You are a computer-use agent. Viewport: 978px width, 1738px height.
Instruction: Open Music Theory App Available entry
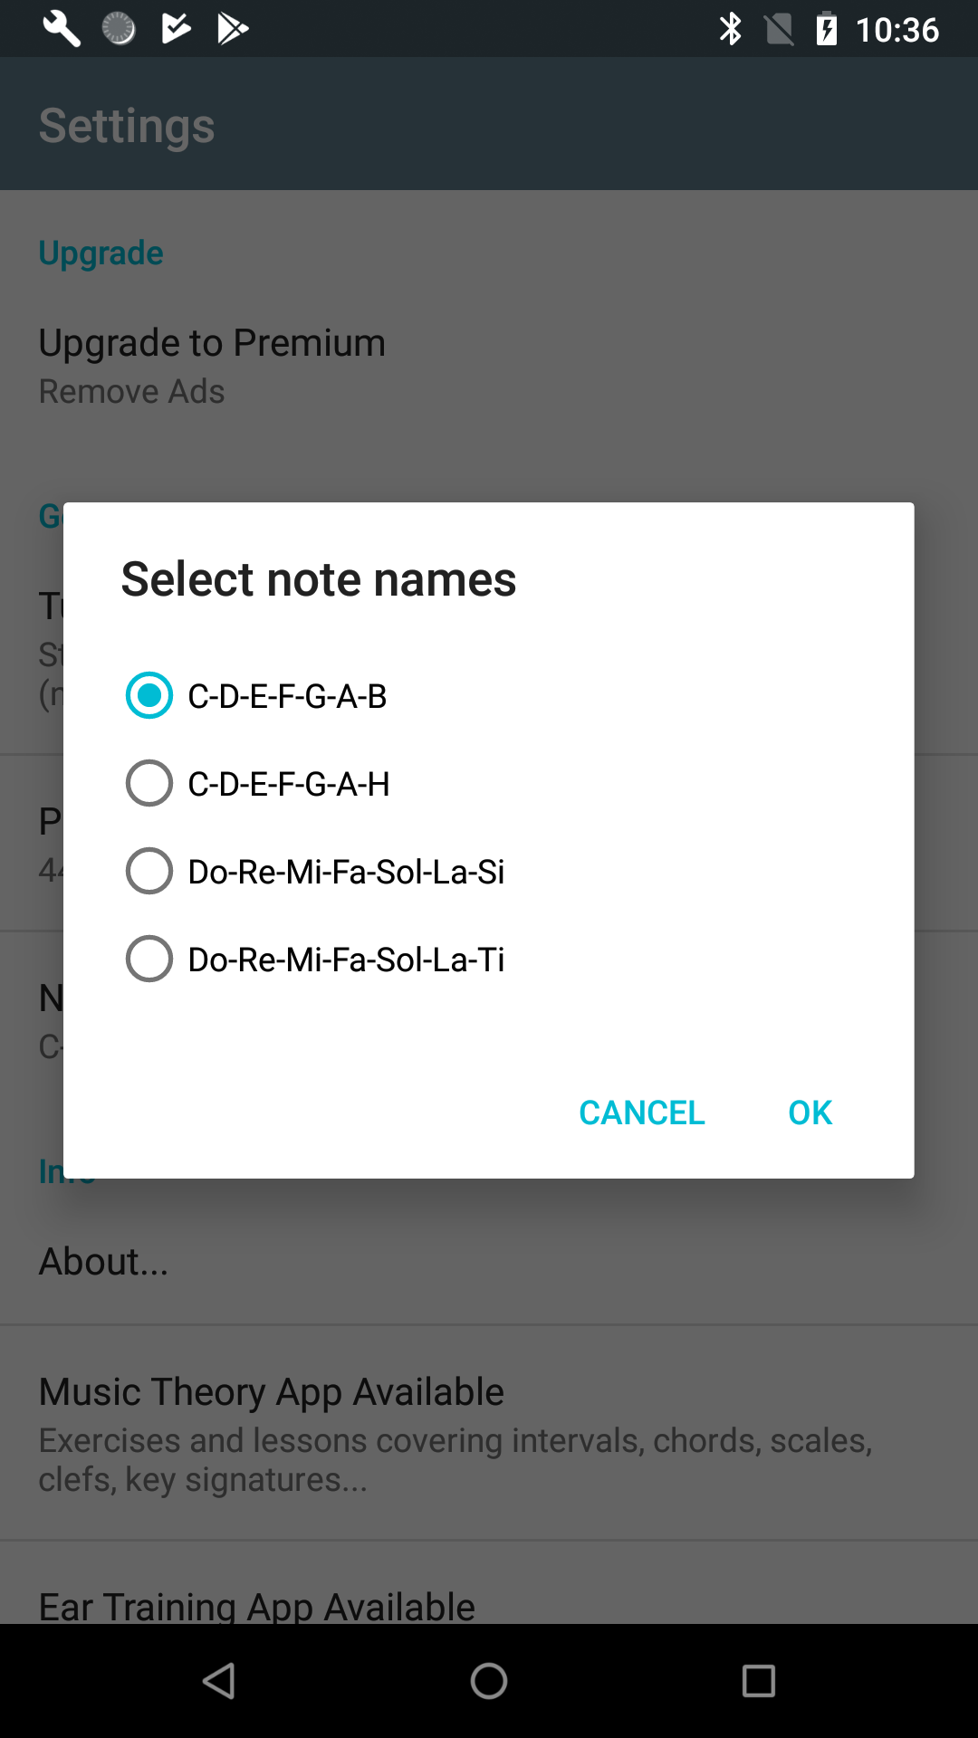(489, 1434)
